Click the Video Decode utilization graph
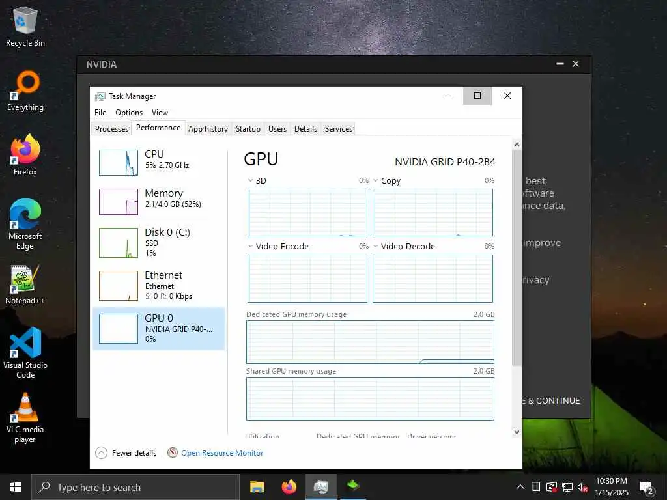The height and width of the screenshot is (500, 667). click(x=433, y=279)
